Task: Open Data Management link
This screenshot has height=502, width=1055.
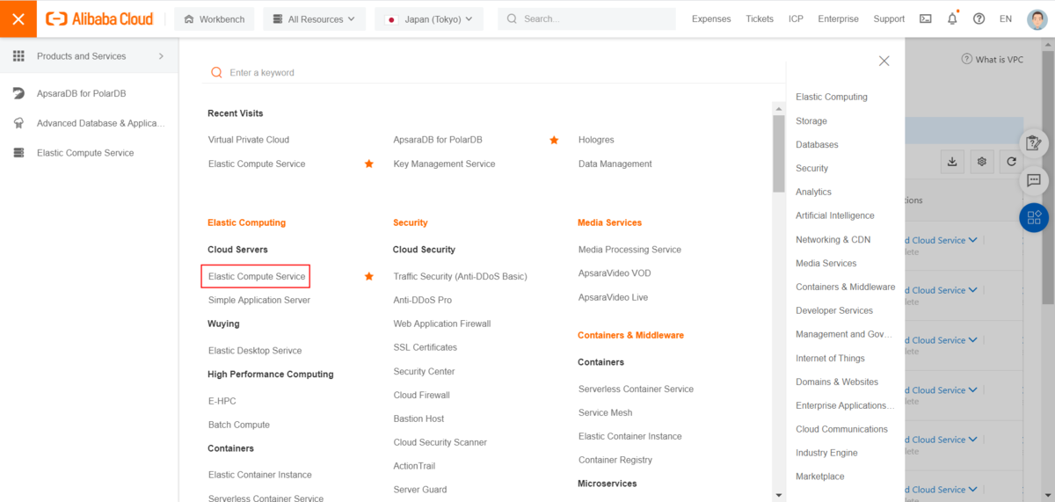Action: click(615, 164)
